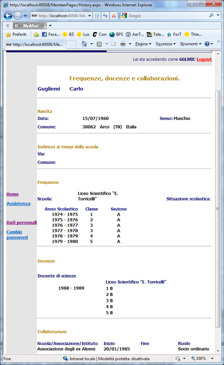Click the search magnifier icon

point(211,15)
